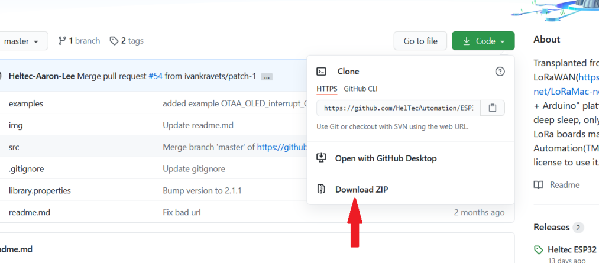
Task: Click the Heltec ESP32 release tag icon
Action: (x=538, y=250)
